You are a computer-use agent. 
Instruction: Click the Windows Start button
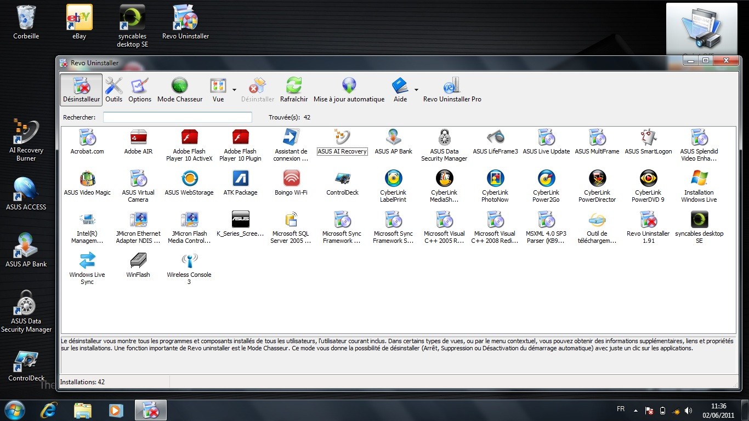[15, 410]
